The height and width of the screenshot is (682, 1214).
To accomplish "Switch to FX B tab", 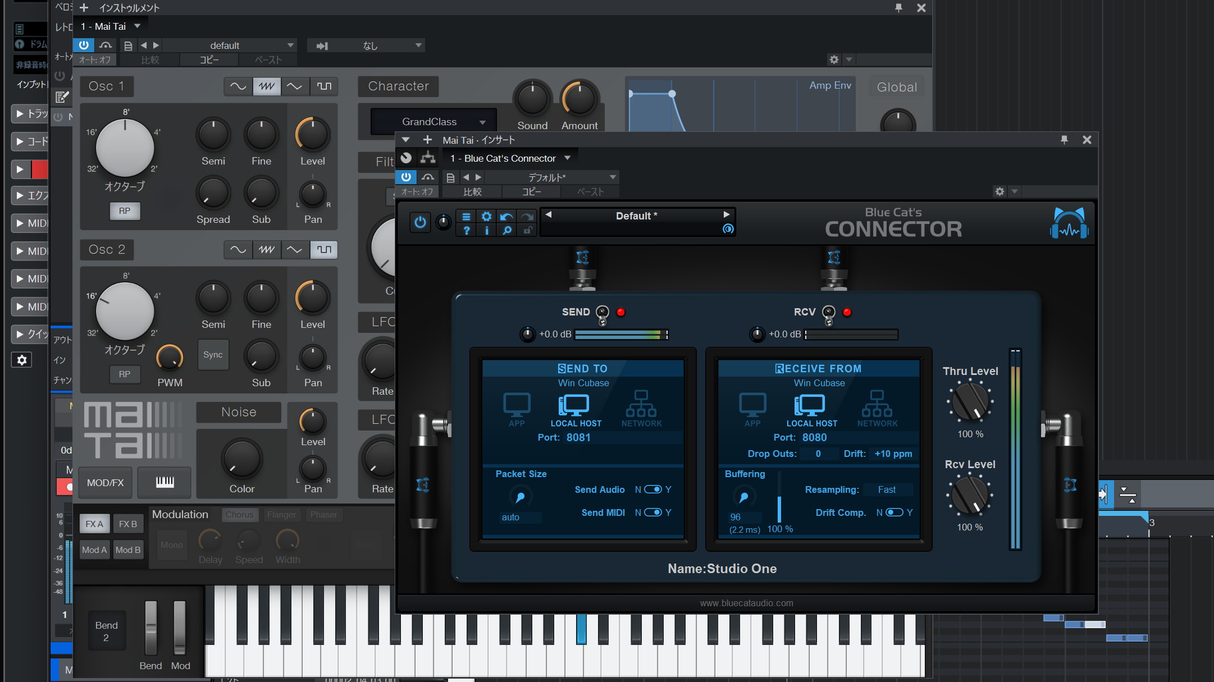I will tap(128, 524).
